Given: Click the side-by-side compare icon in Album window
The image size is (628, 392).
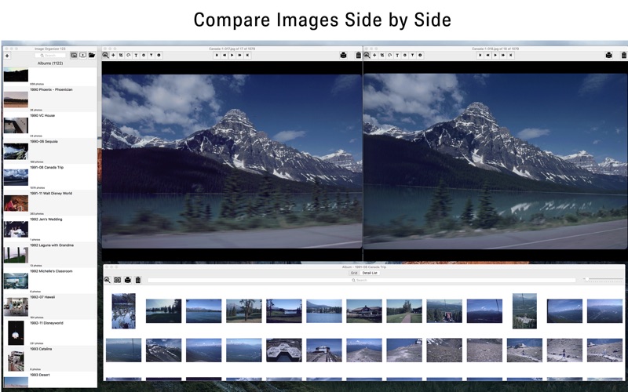Looking at the screenshot, I should point(117,280).
